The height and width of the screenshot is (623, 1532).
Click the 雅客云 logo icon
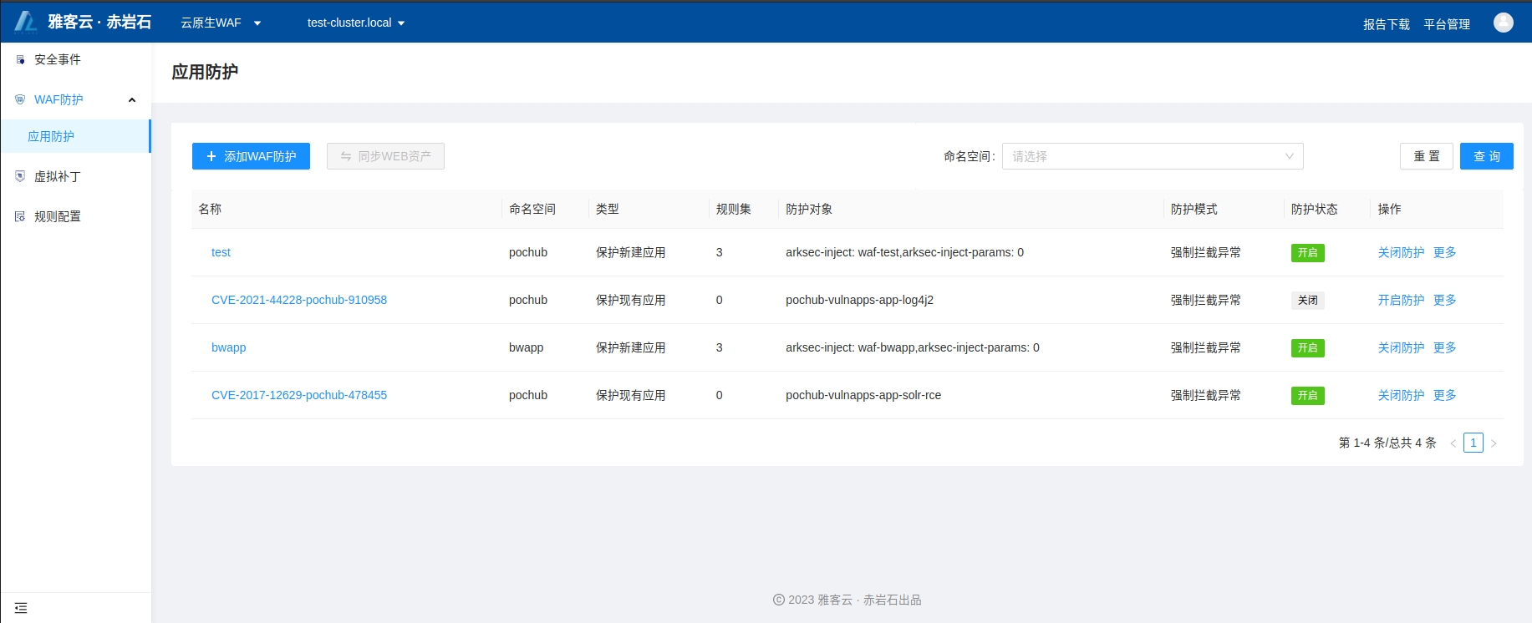click(x=26, y=22)
